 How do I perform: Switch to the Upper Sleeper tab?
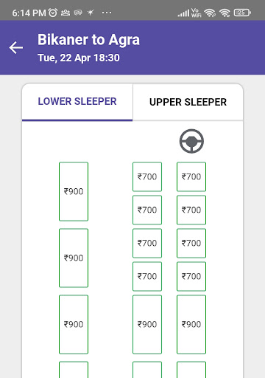click(x=188, y=102)
